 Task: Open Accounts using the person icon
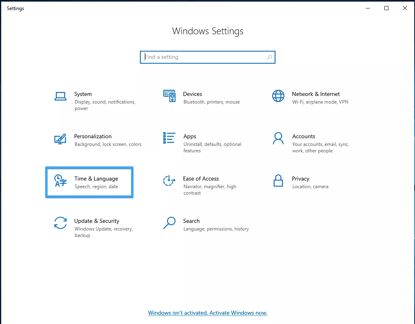(278, 138)
